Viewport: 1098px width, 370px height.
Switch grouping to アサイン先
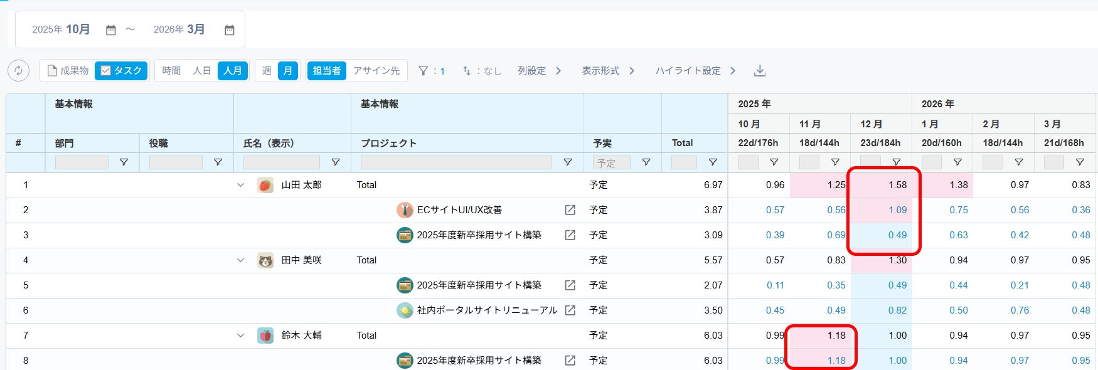(x=376, y=71)
